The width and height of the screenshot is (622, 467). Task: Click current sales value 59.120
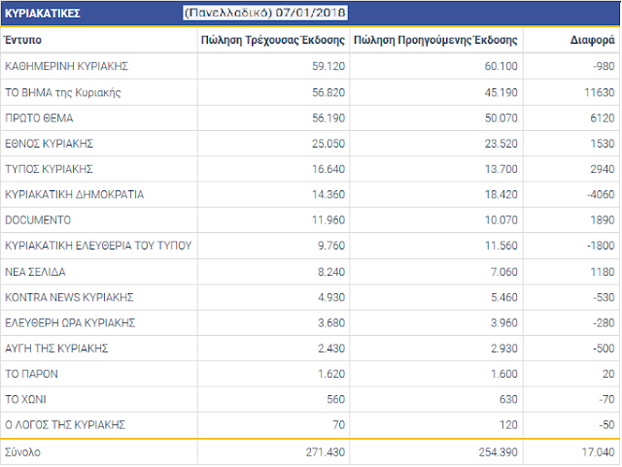pyautogui.click(x=328, y=66)
